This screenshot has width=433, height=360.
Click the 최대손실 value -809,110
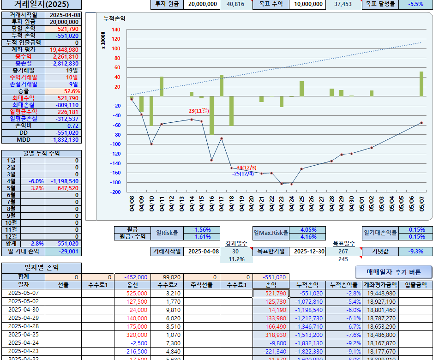coord(63,105)
